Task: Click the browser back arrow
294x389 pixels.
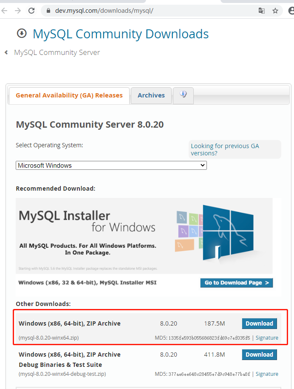Action: pyautogui.click(x=4, y=11)
